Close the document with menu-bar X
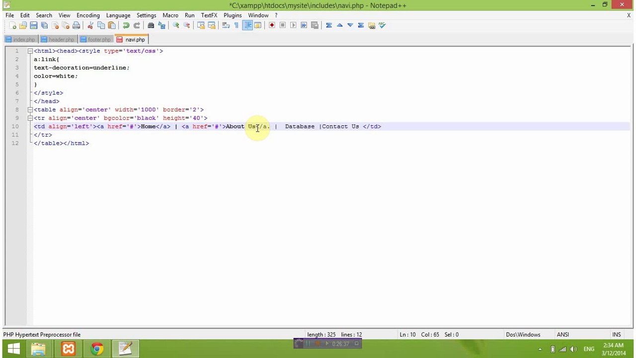Screen dimensions: 636x358 tap(629, 15)
